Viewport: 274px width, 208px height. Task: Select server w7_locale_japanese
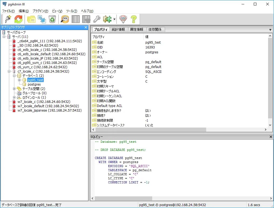point(50,110)
